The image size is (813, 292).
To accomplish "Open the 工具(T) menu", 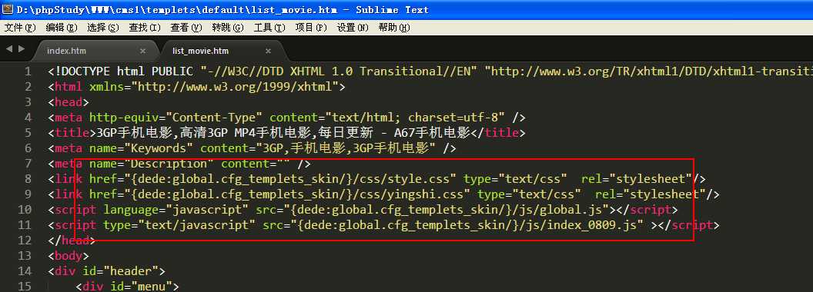I will point(269,28).
